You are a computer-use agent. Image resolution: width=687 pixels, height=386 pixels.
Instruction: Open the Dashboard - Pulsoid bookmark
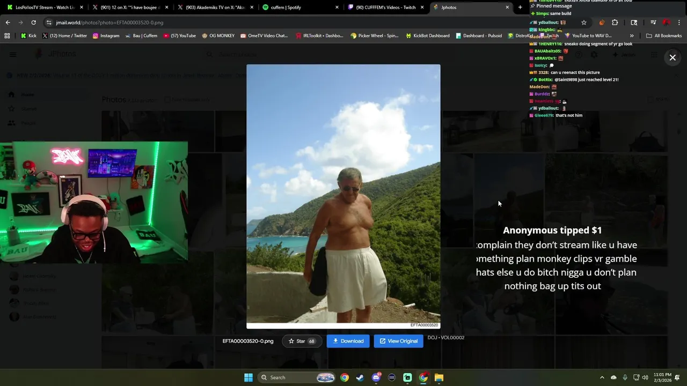(479, 36)
